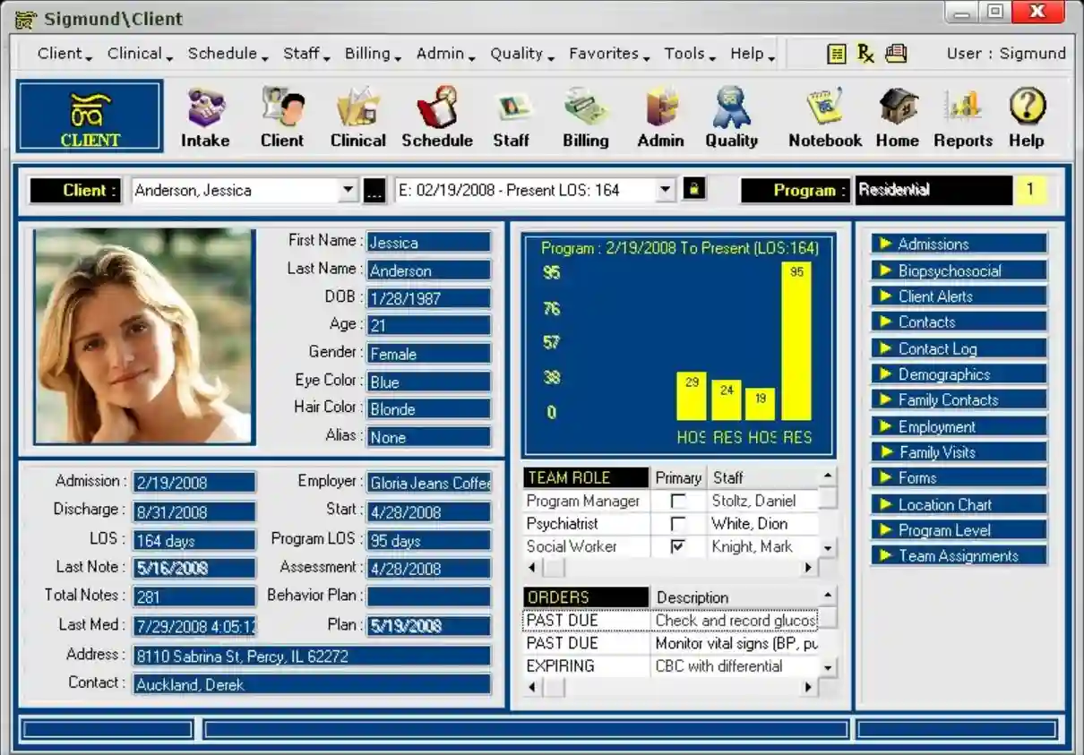Select the Clinical toolbar icon
Screen dimensions: 1084x755
point(357,115)
